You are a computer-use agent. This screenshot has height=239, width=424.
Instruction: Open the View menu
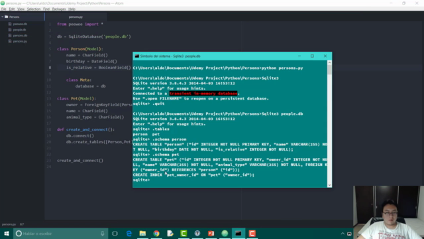pyautogui.click(x=21, y=9)
